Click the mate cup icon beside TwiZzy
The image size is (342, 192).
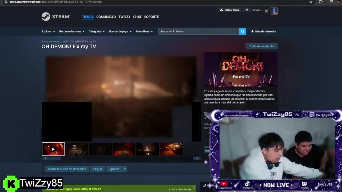(267, 11)
